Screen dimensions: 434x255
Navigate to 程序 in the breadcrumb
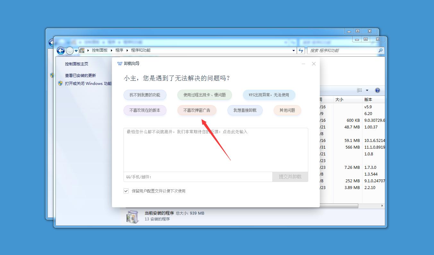pyautogui.click(x=119, y=50)
